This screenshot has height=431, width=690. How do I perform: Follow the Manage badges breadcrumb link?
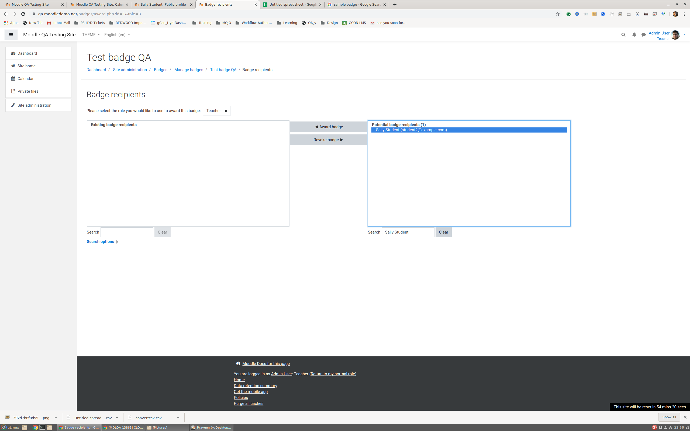[188, 70]
